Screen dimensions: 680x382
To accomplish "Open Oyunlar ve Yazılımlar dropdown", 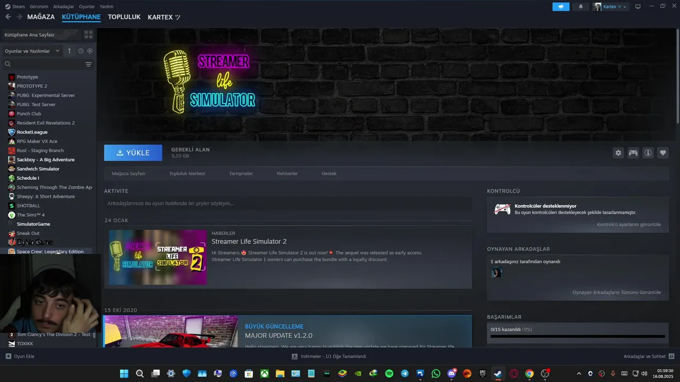I will coord(32,51).
